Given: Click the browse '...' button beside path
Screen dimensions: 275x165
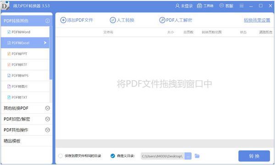Looking at the screenshot, I should coord(188,156).
